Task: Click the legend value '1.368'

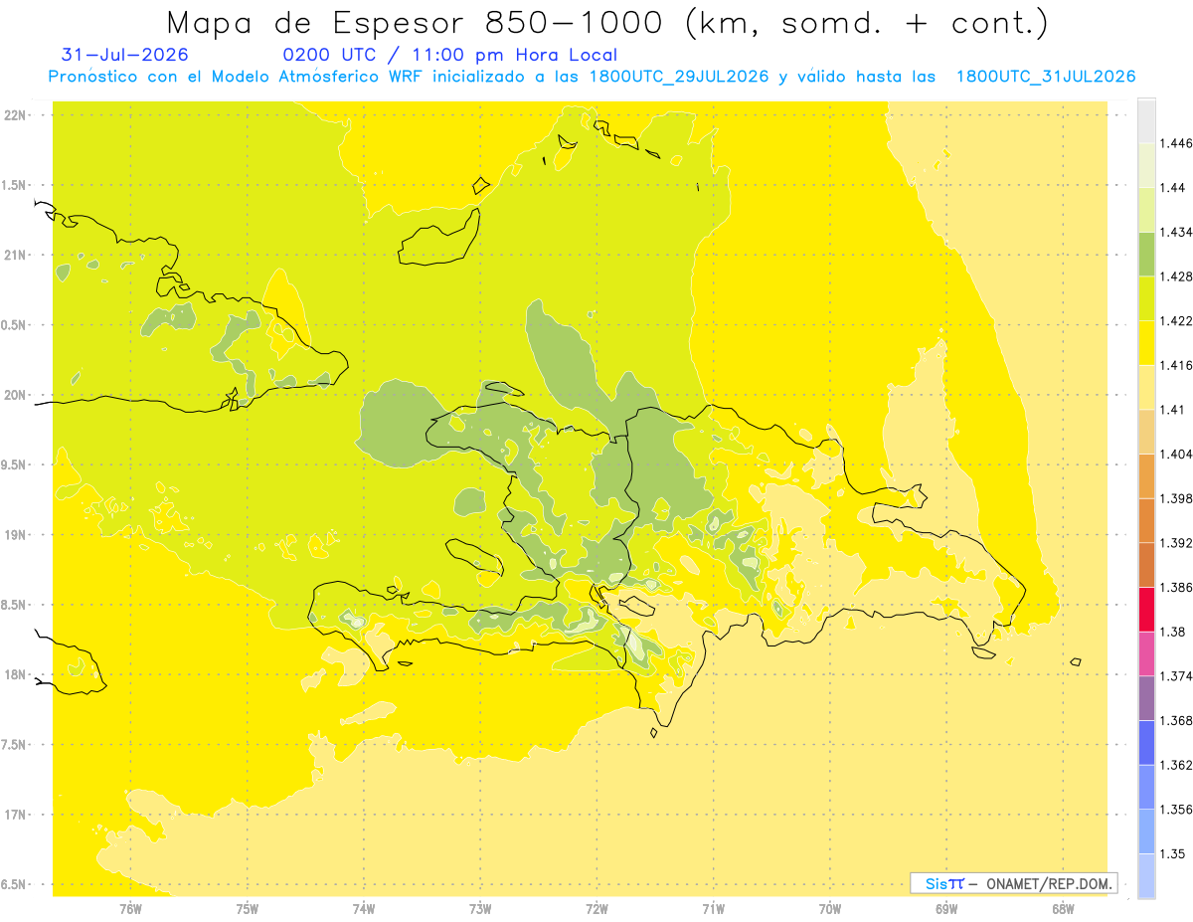Action: [x=1176, y=721]
